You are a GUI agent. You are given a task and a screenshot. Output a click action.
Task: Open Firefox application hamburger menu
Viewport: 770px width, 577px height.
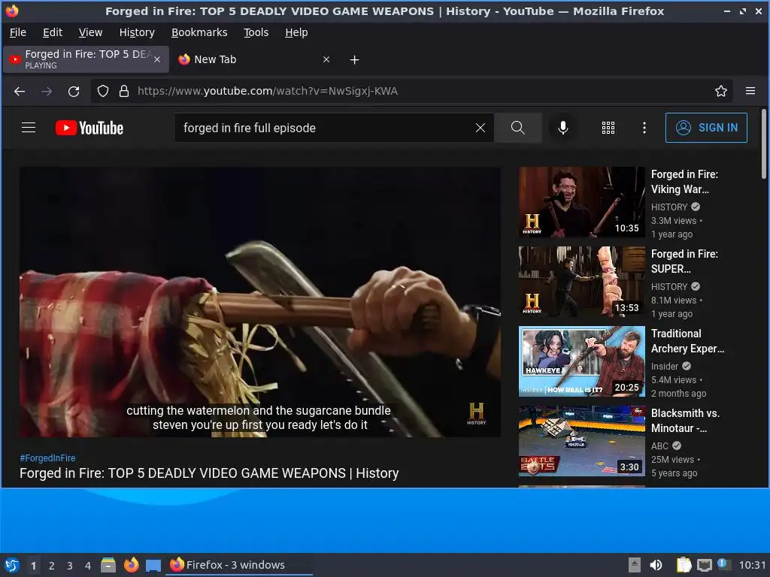750,91
